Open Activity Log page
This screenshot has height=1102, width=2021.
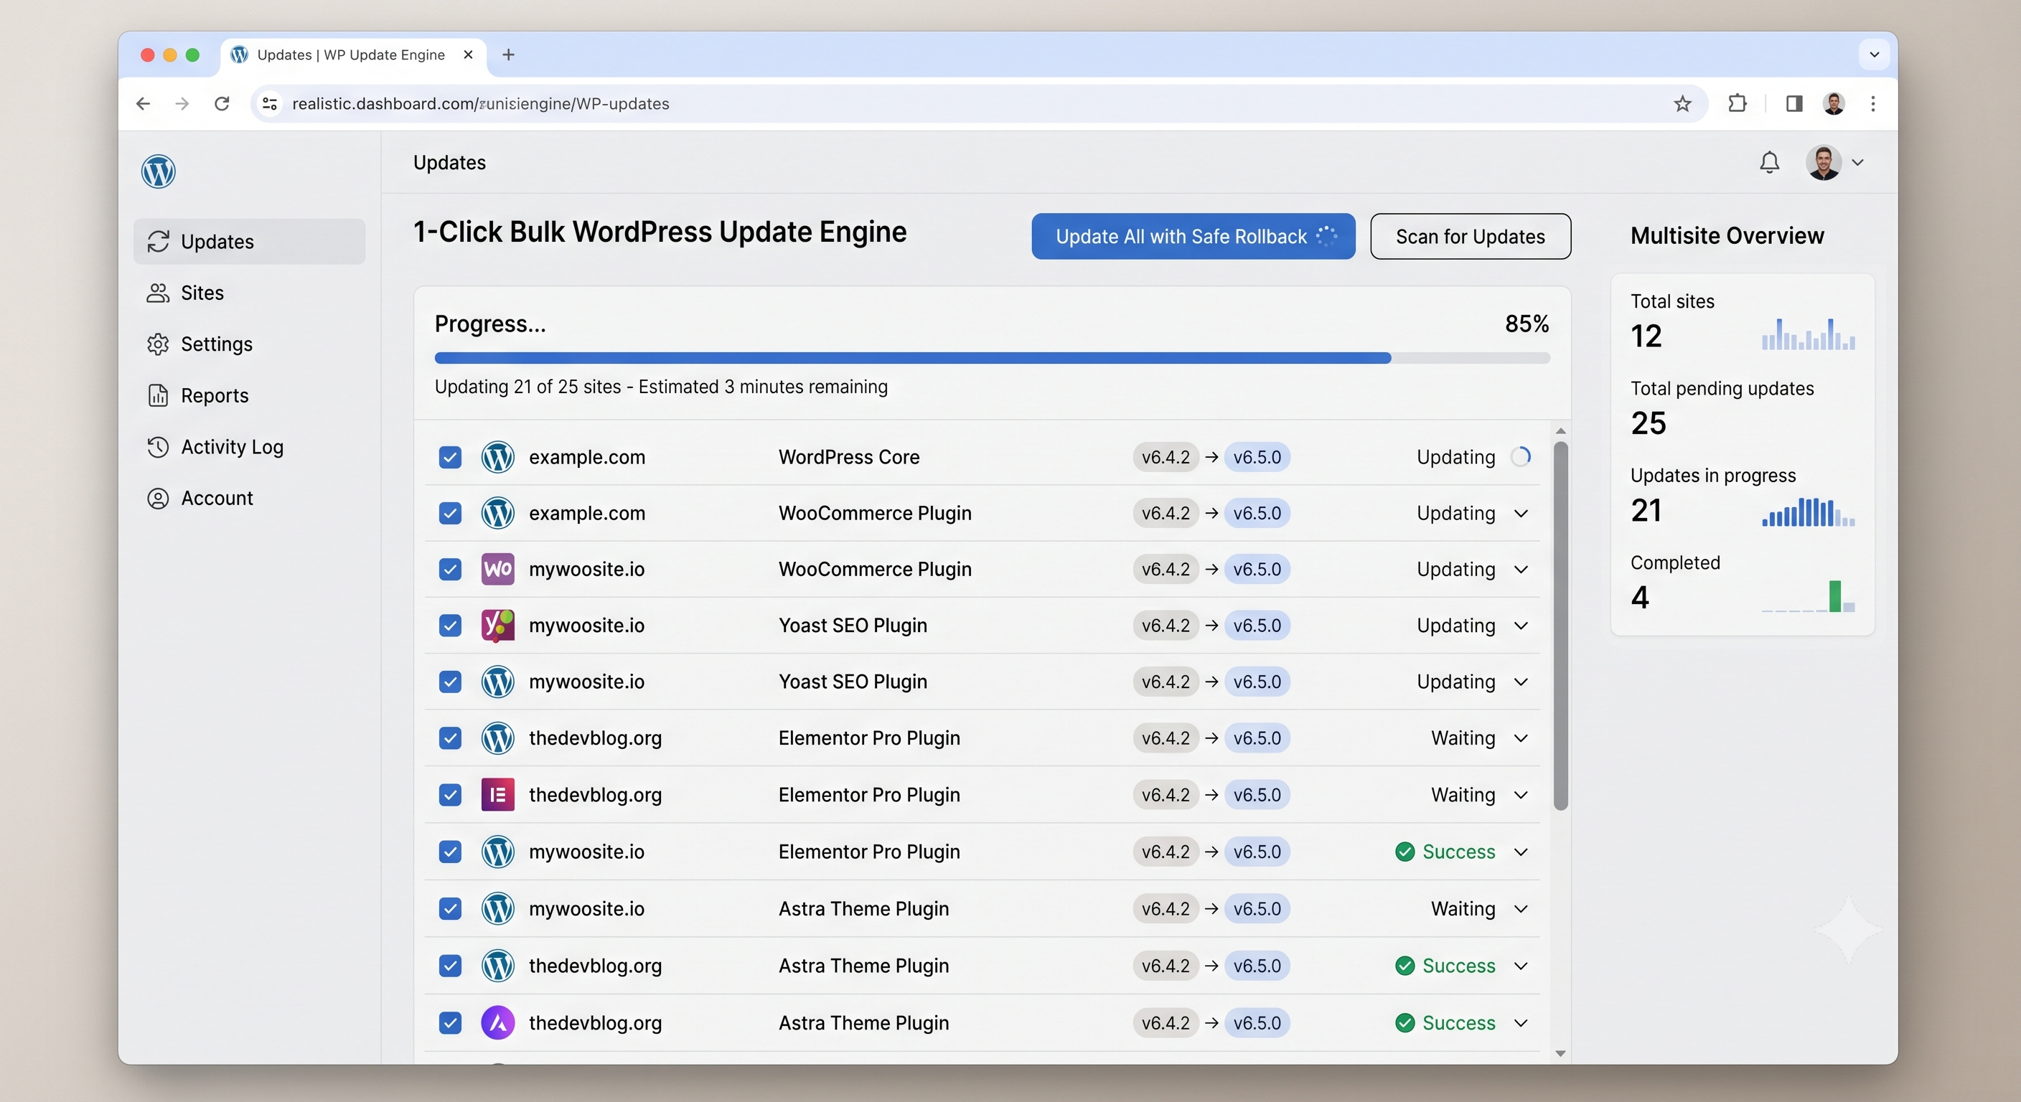click(x=250, y=446)
